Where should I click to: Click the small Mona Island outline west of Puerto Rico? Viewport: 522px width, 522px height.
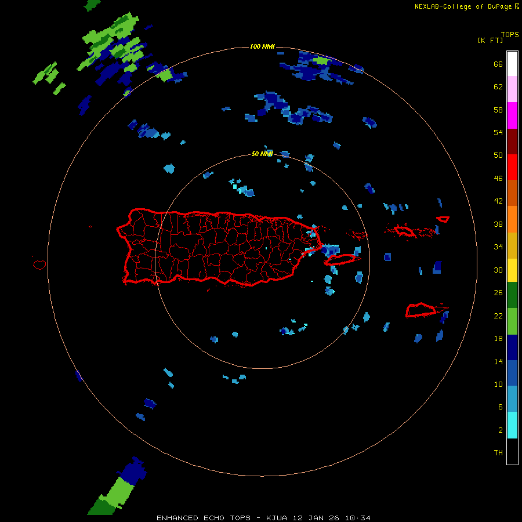39,264
